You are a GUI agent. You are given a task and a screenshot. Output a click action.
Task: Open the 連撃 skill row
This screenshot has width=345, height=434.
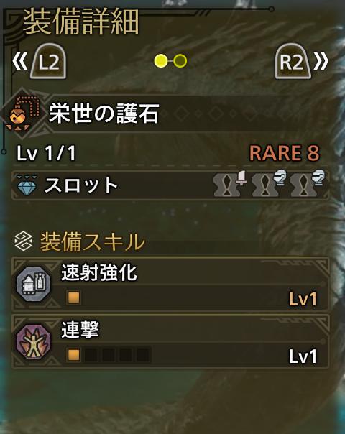point(170,342)
